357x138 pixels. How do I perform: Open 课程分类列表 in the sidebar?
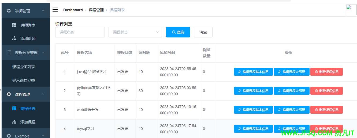pyautogui.click(x=24, y=67)
